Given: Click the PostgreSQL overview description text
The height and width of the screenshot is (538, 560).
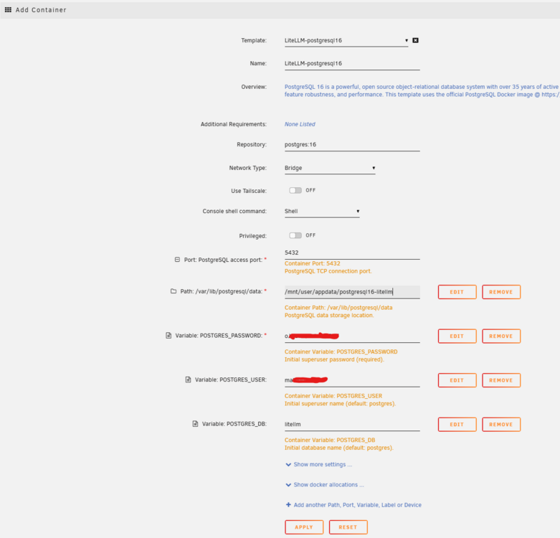Looking at the screenshot, I should (x=422, y=90).
